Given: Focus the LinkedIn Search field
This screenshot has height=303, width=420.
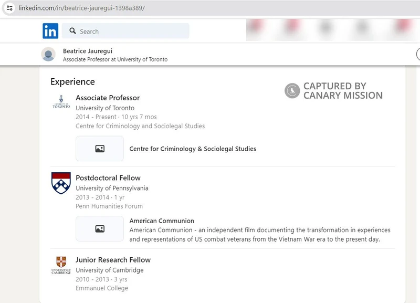Looking at the screenshot, I should (125, 31).
